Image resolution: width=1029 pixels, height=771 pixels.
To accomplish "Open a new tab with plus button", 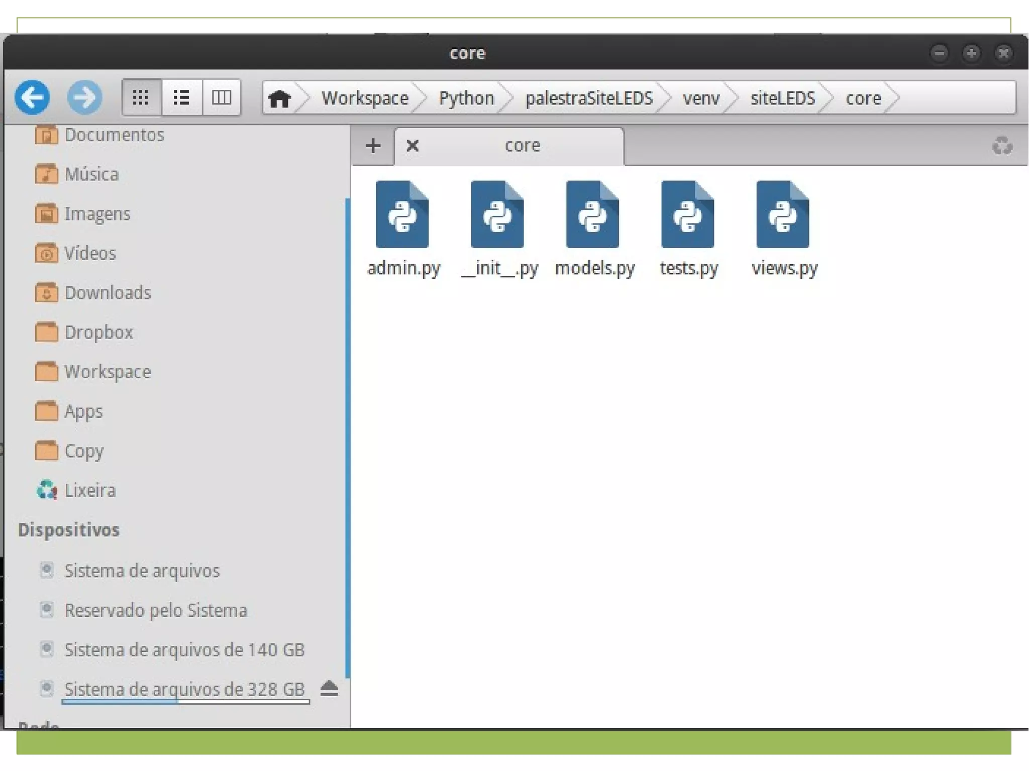I will (x=373, y=146).
